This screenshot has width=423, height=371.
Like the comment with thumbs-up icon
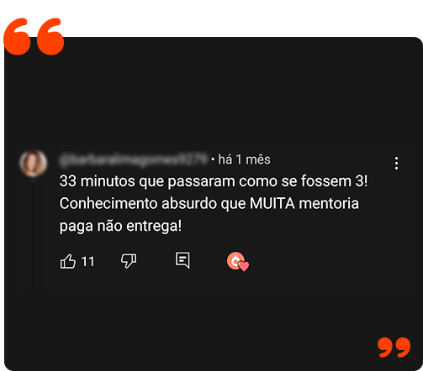68,261
